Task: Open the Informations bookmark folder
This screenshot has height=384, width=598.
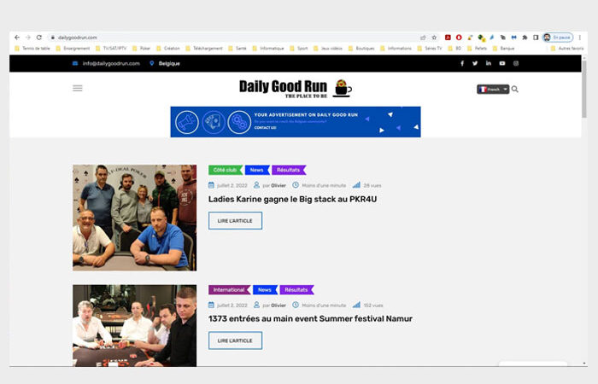Action: [396, 49]
